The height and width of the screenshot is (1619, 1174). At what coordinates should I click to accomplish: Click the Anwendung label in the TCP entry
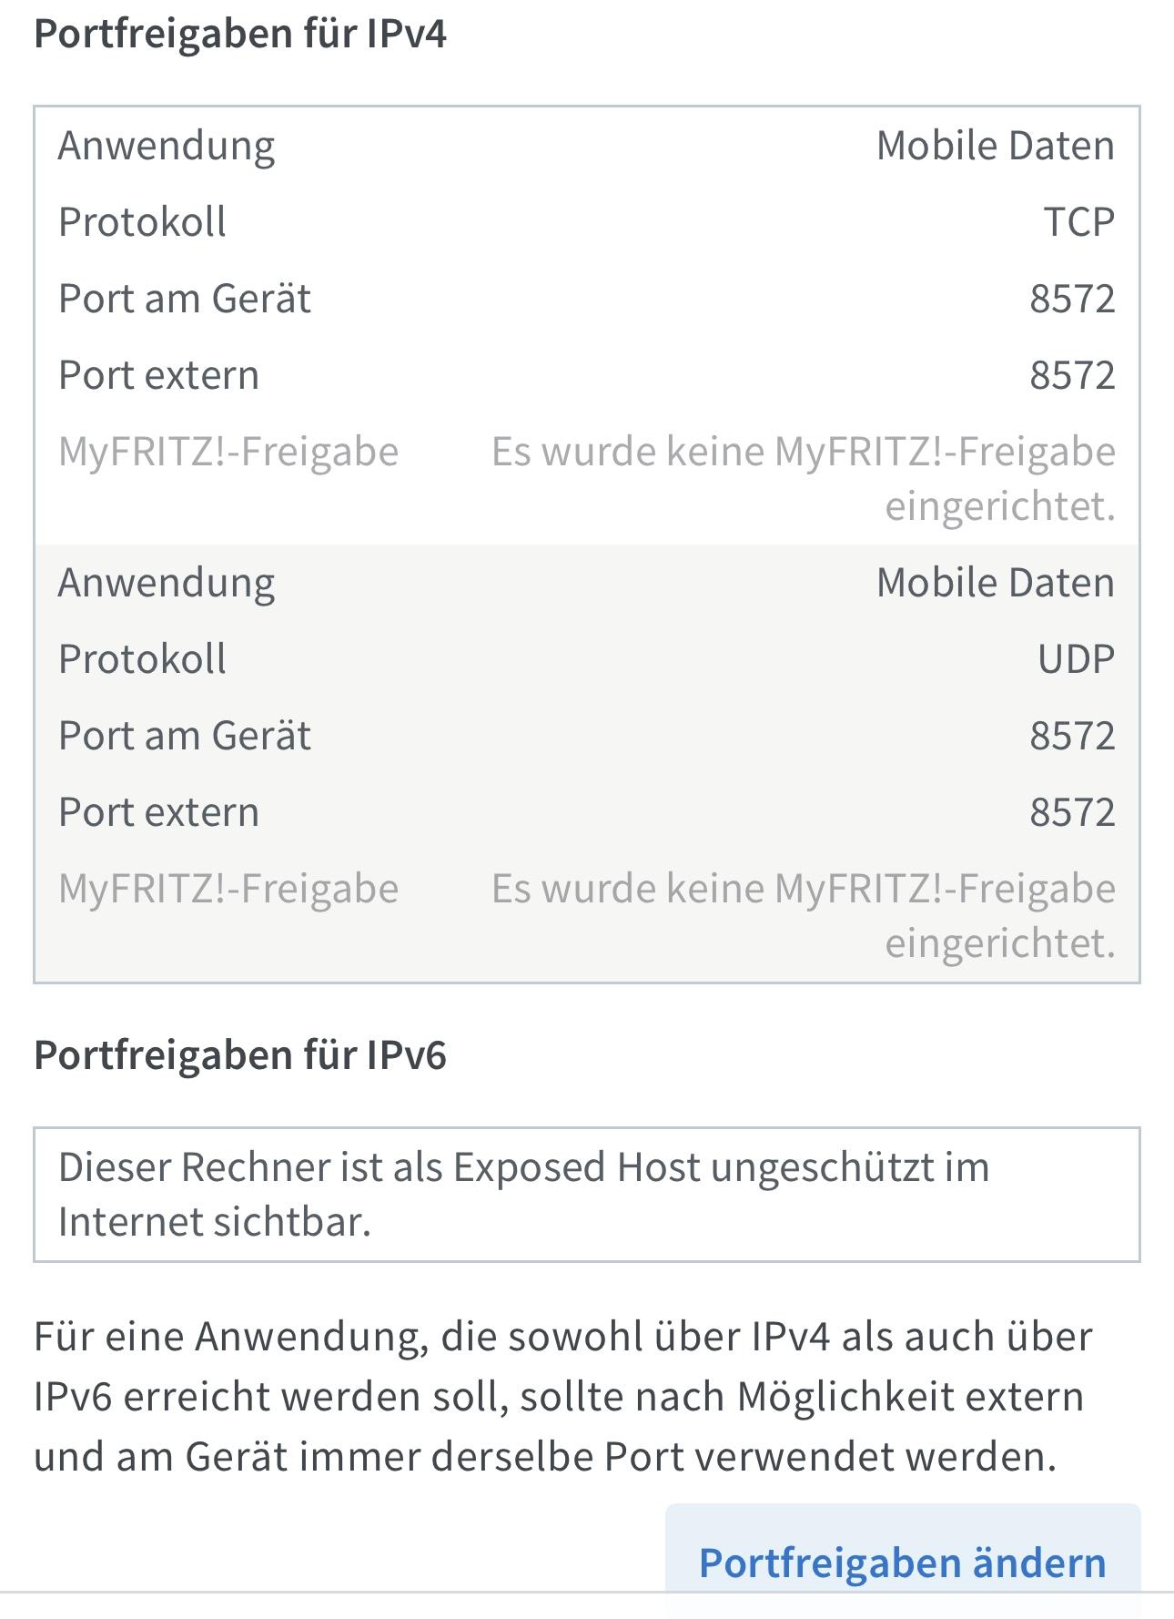pyautogui.click(x=167, y=146)
